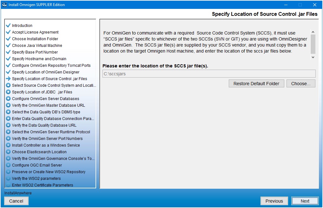Click circle icon beside Select the OmniGen Server Runtime Protocol

(8, 132)
